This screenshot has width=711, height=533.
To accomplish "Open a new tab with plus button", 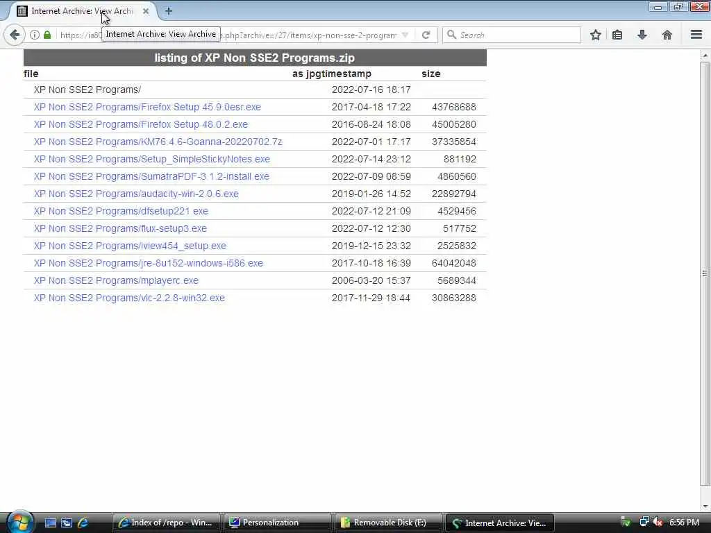I will point(169,11).
